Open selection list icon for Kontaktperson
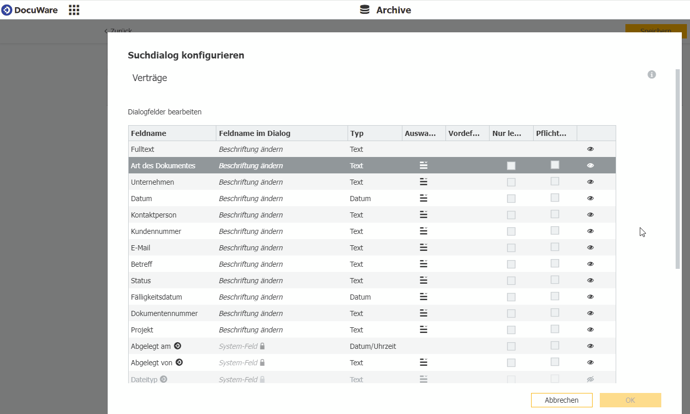690x414 pixels. (423, 214)
